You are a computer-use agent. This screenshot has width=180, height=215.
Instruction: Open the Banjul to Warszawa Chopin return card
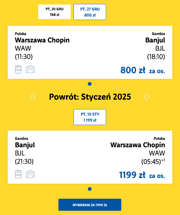[x=90, y=157]
